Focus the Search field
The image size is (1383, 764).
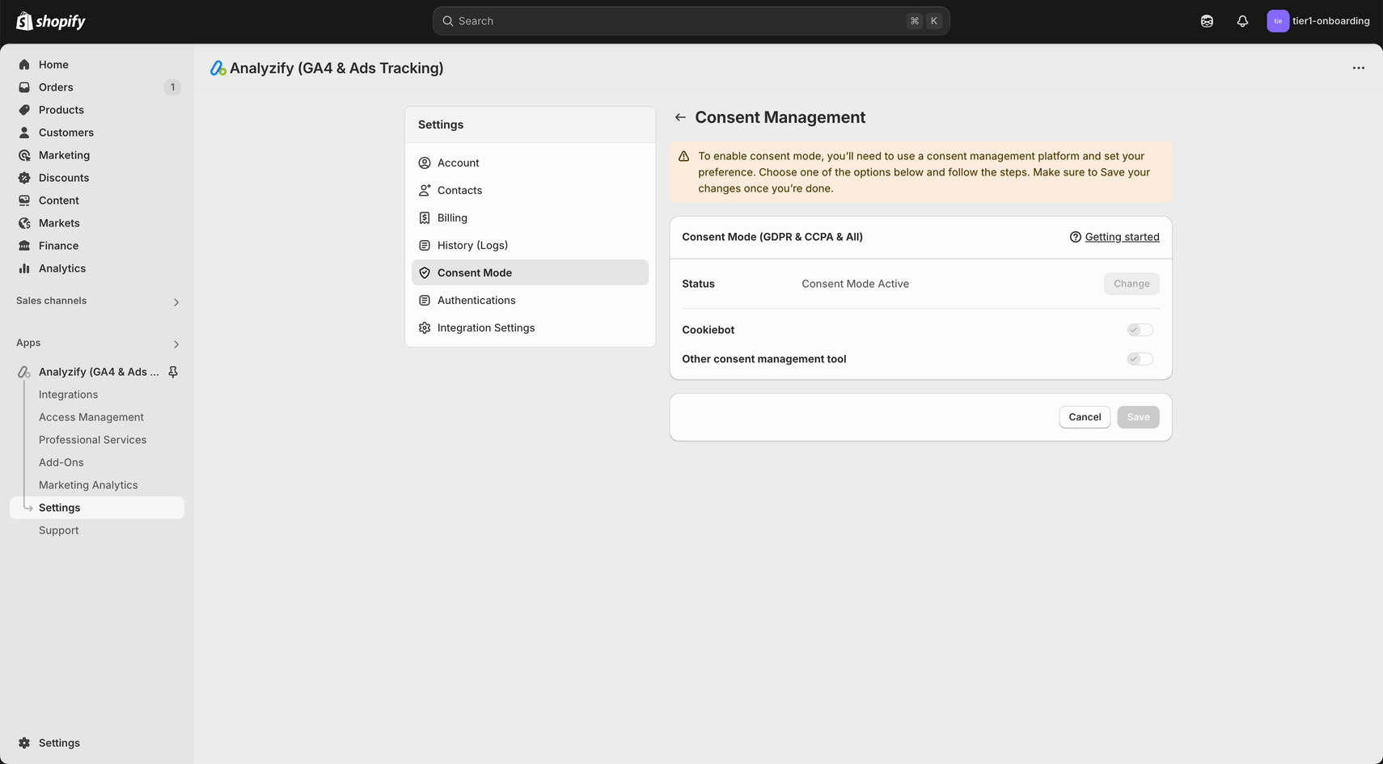691,21
